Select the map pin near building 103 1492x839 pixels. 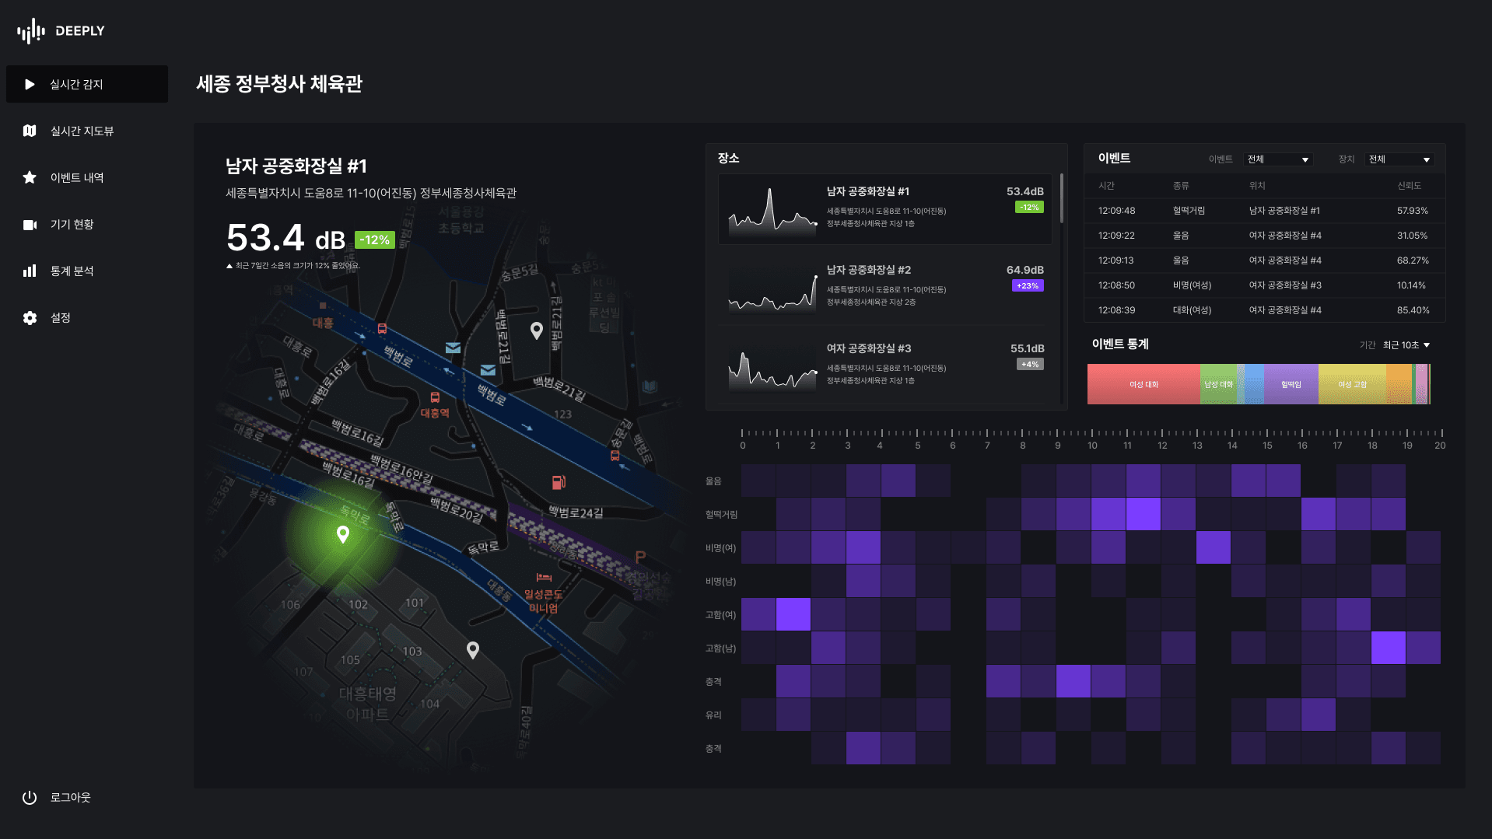(472, 650)
